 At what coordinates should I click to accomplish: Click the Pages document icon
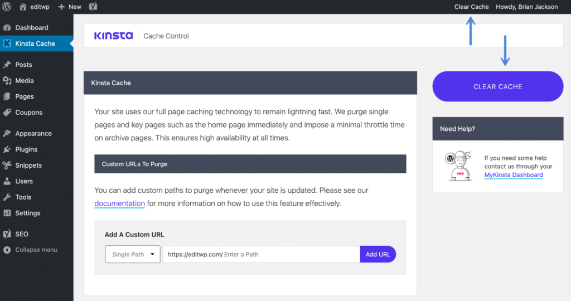click(7, 96)
